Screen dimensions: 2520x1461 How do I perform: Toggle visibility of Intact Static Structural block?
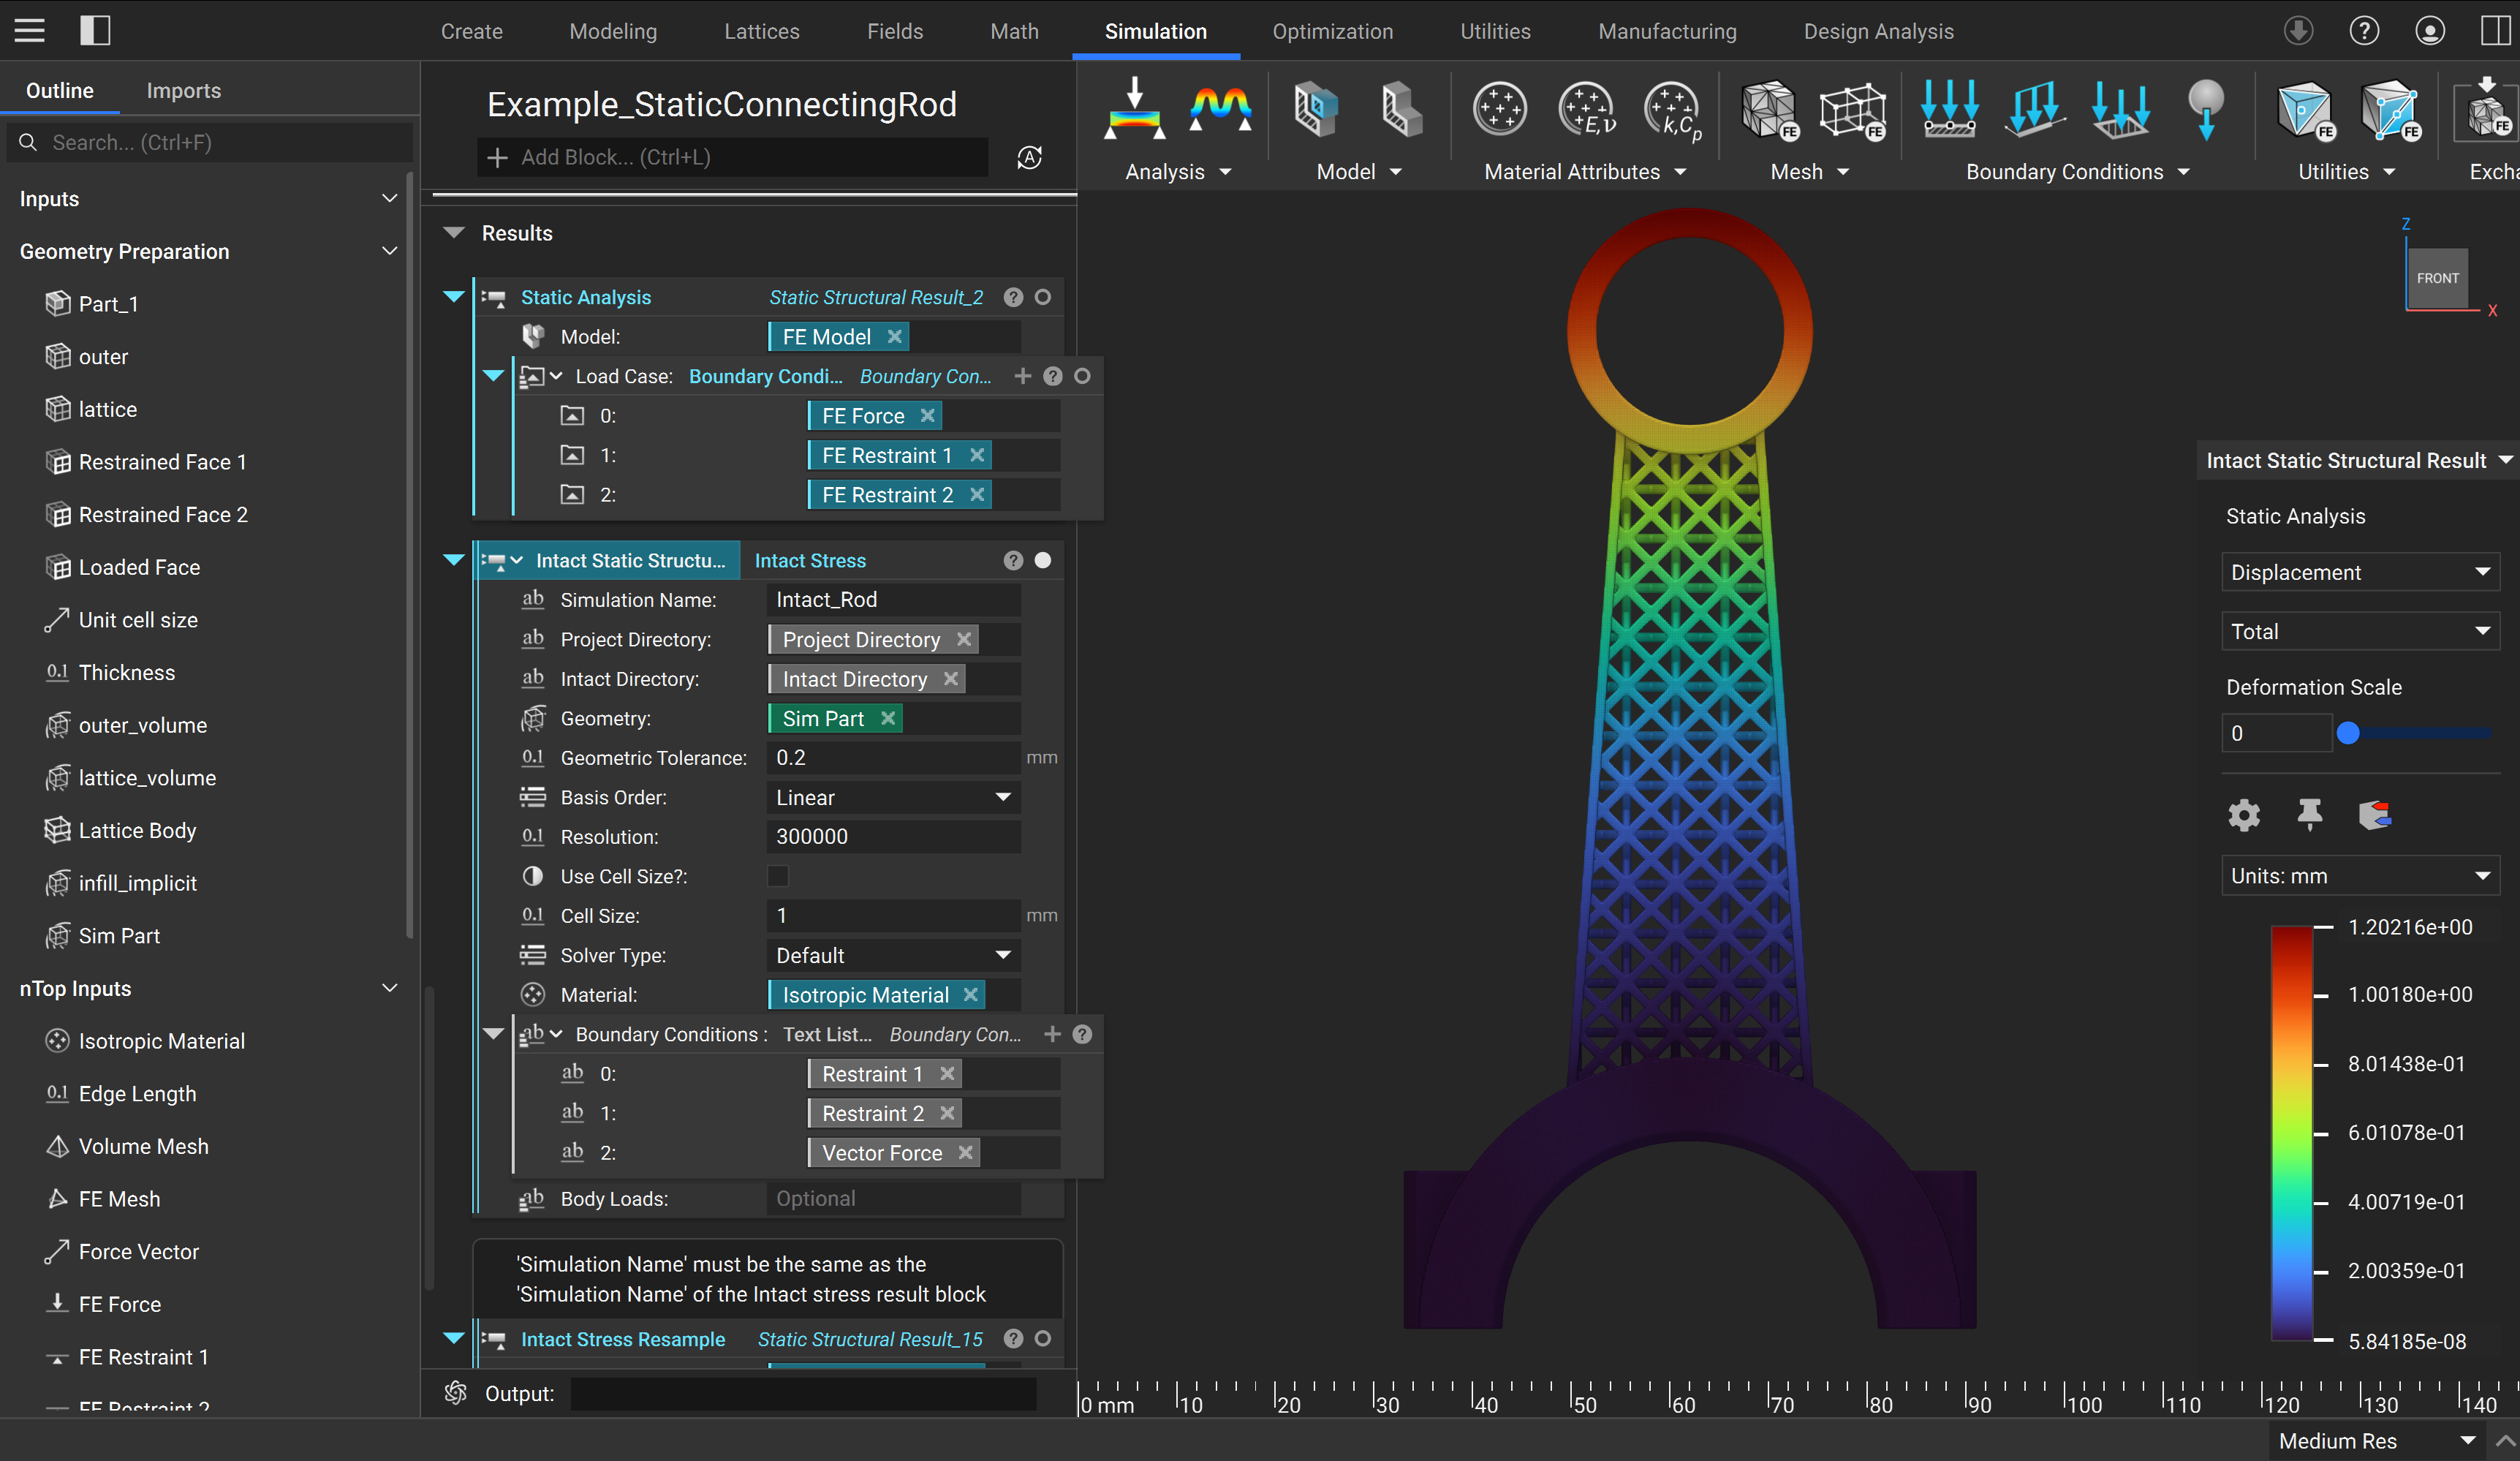click(x=1043, y=560)
